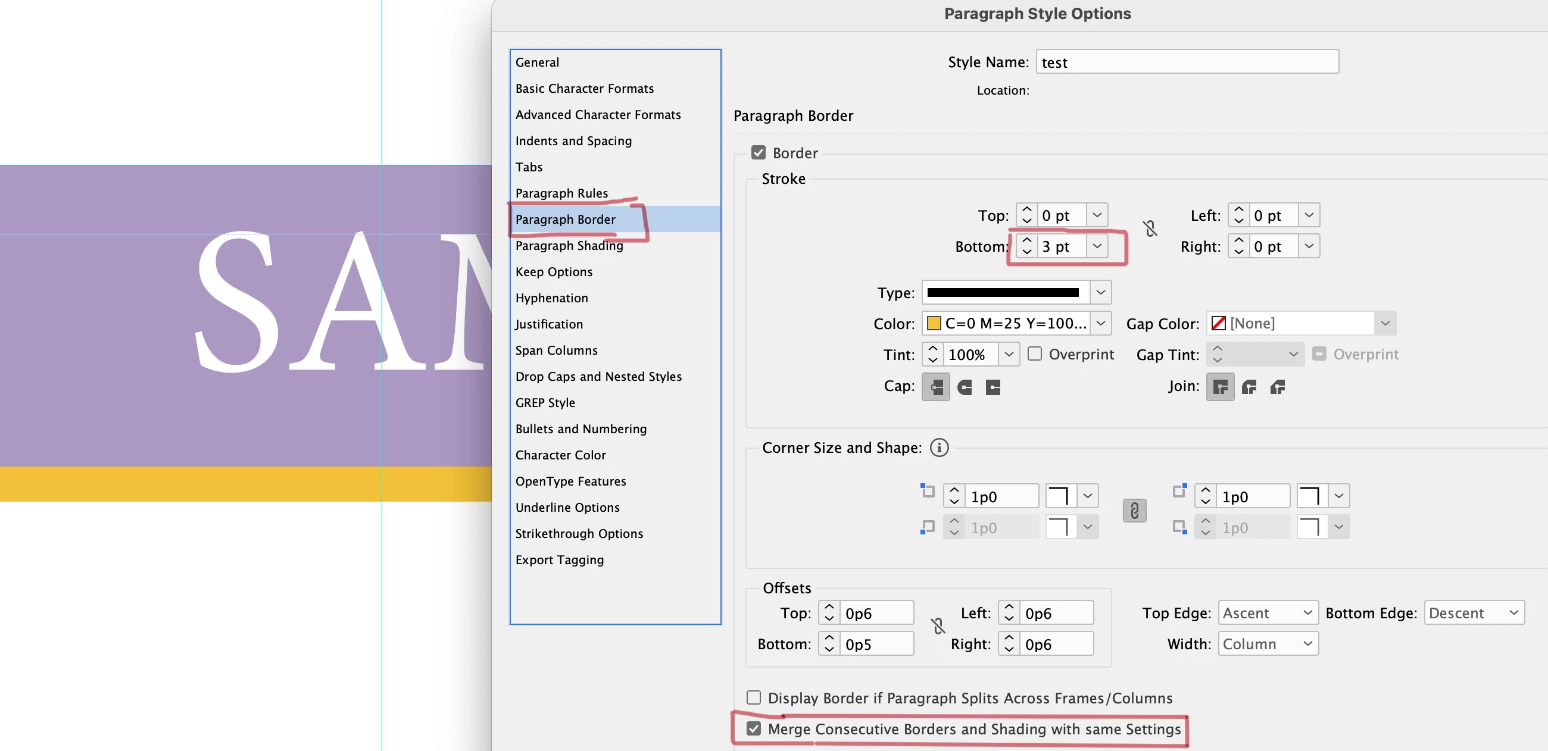Image resolution: width=1548 pixels, height=751 pixels.
Task: Select the bevel join icon
Action: pyautogui.click(x=1278, y=387)
